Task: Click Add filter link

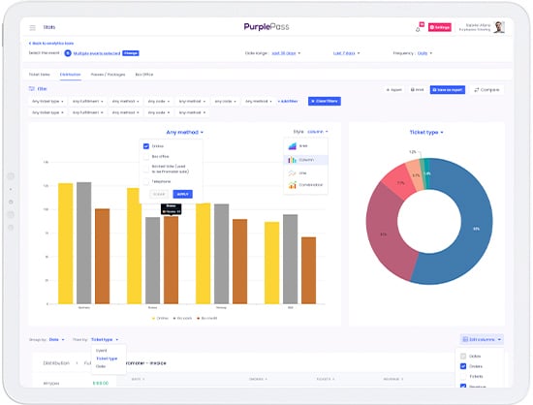Action: click(288, 101)
